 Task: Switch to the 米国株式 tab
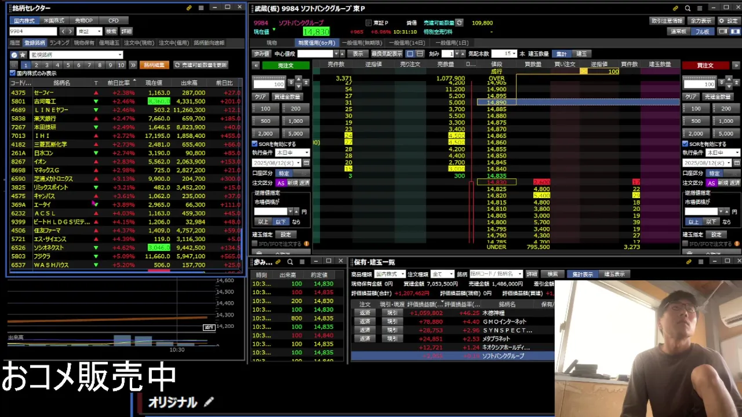click(54, 20)
